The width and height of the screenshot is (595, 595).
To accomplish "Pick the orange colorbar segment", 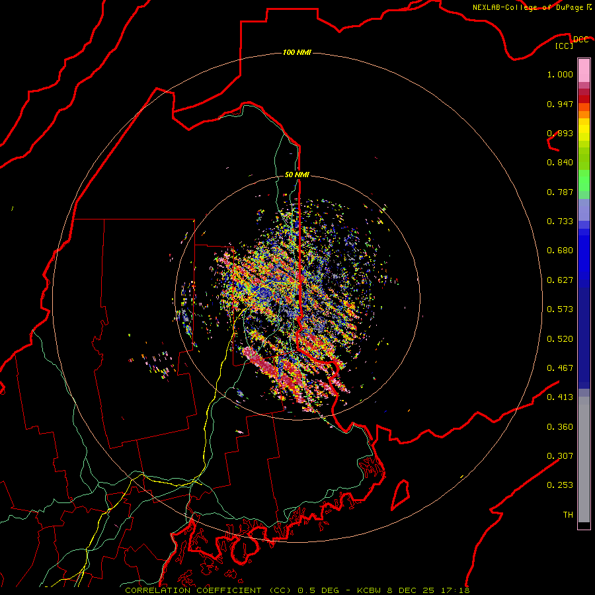I will point(584,114).
